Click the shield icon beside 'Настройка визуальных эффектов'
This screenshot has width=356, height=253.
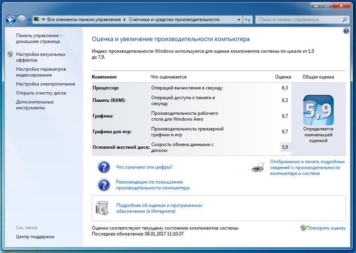point(10,54)
